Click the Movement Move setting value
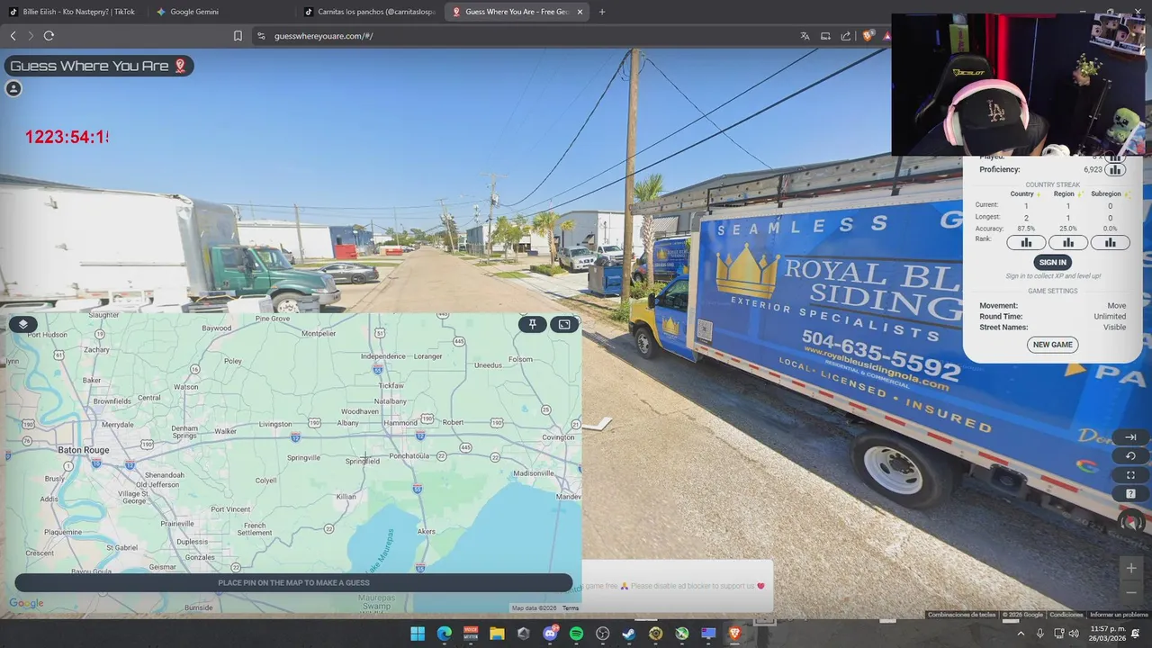The width and height of the screenshot is (1152, 648). (x=1117, y=306)
